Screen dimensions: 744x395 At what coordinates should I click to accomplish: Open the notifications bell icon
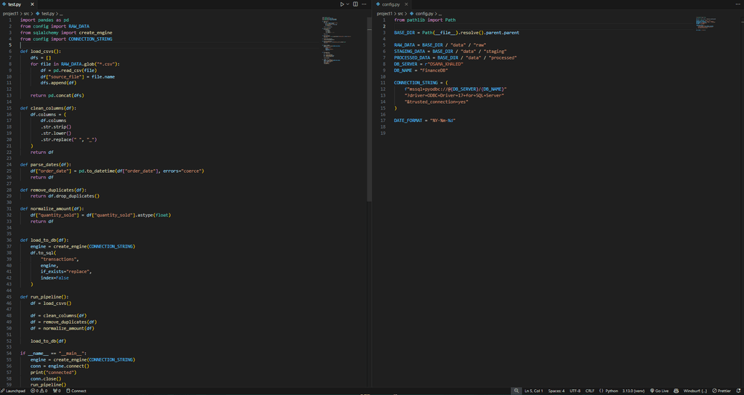(737, 391)
